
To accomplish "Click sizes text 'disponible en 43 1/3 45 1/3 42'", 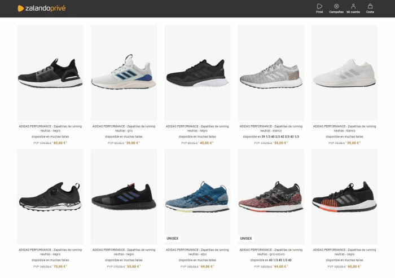I will click(271, 260).
